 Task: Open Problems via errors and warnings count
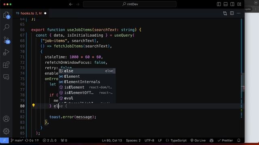[x=49, y=141]
